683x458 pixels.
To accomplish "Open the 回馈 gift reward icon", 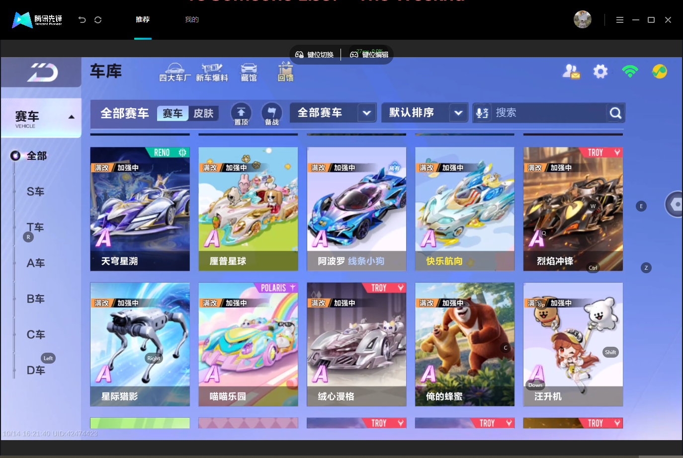I will click(285, 73).
